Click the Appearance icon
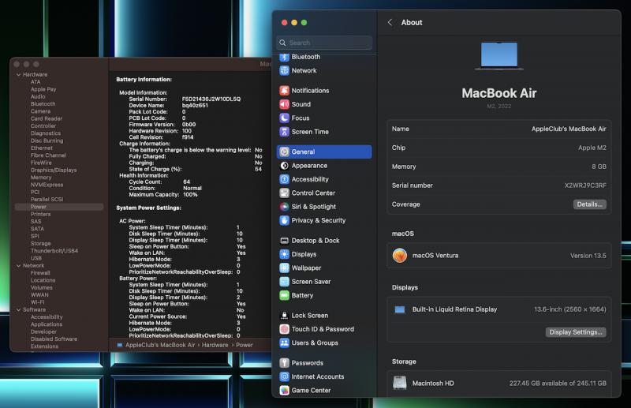631x408 pixels. pyautogui.click(x=285, y=166)
